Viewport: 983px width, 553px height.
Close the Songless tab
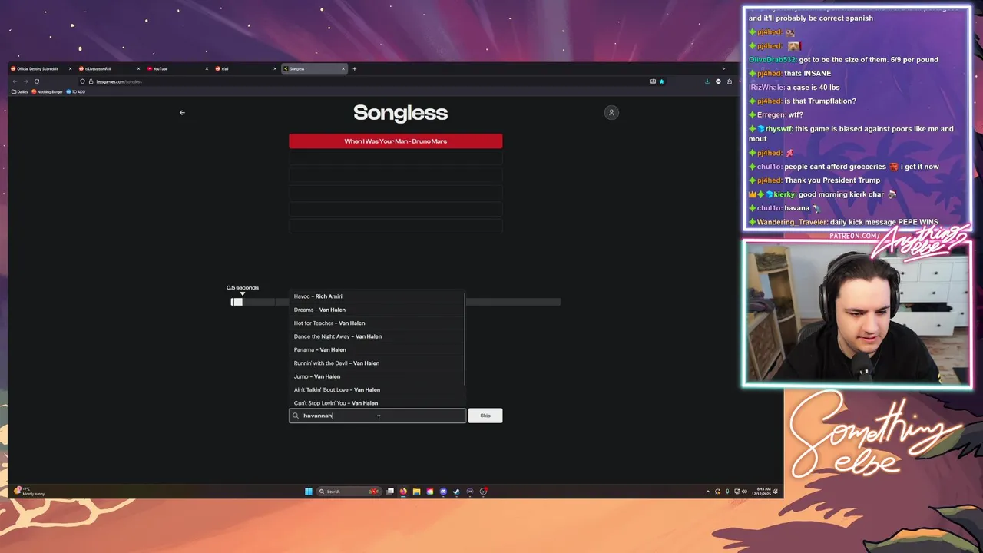(343, 68)
